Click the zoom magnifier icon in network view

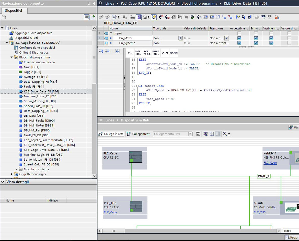tap(225, 134)
